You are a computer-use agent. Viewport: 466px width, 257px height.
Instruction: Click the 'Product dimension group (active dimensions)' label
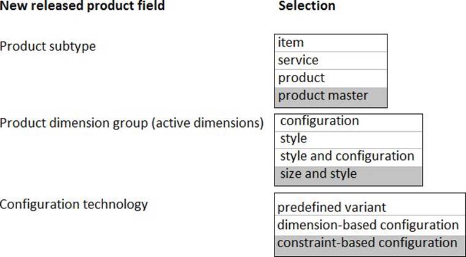pyautogui.click(x=131, y=123)
